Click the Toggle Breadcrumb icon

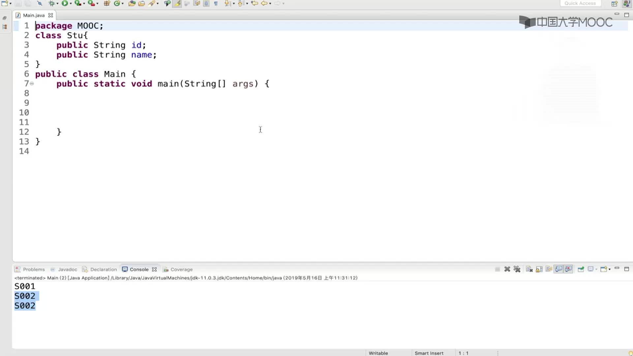[167, 3]
